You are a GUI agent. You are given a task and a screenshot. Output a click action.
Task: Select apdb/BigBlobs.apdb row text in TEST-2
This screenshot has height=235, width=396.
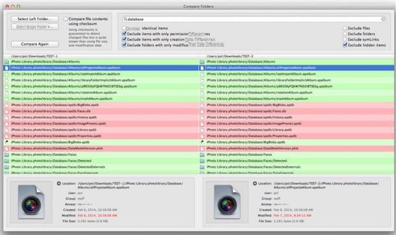pos(251,105)
